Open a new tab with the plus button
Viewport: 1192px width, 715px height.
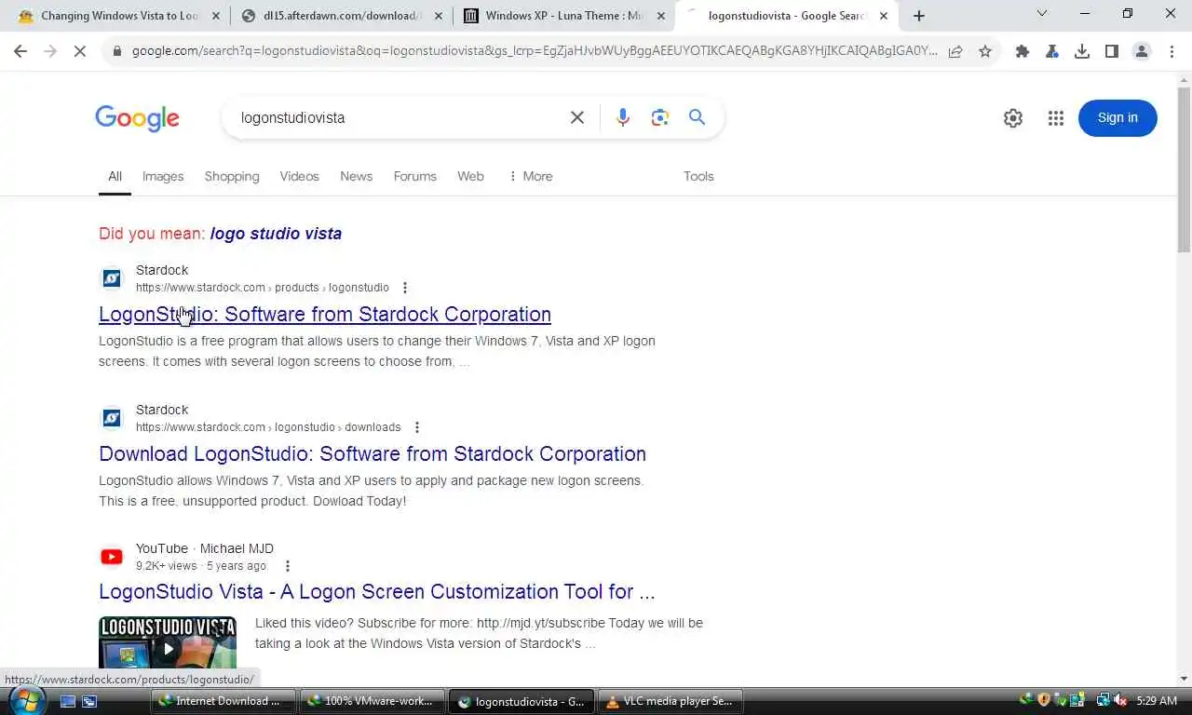coord(919,16)
